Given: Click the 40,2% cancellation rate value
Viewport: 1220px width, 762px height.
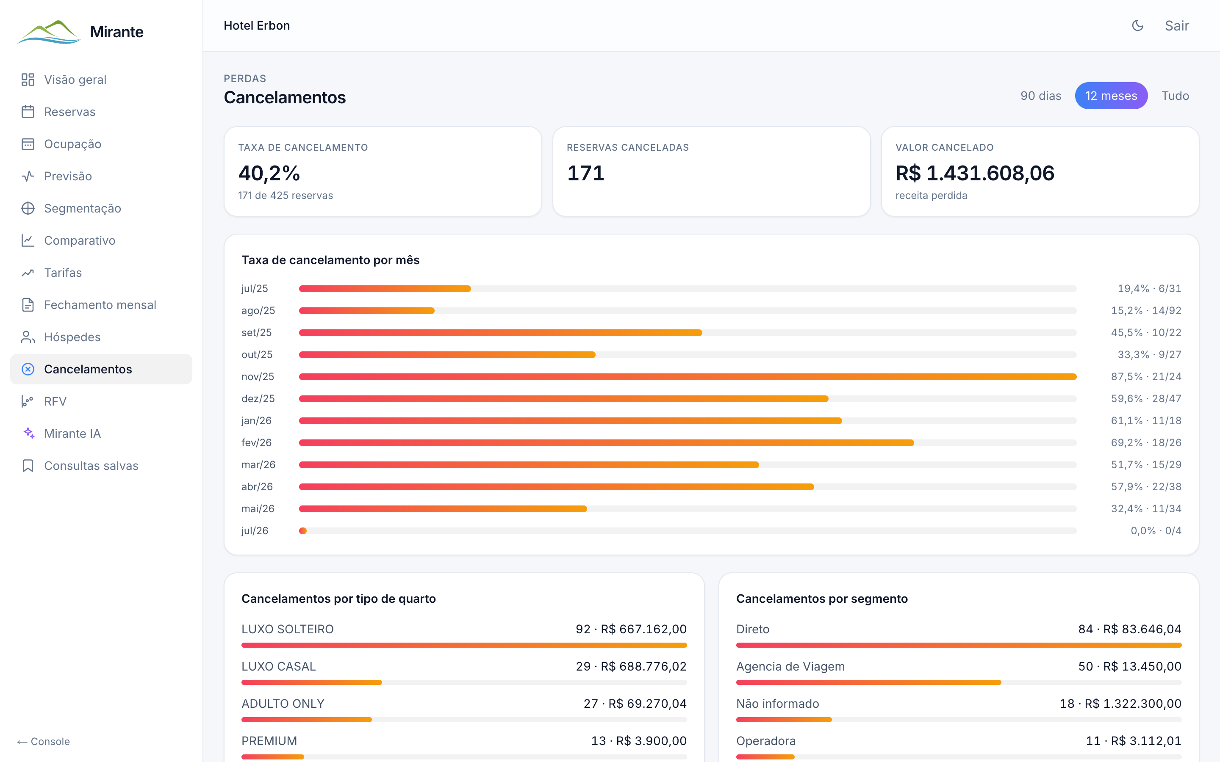Looking at the screenshot, I should (x=269, y=174).
